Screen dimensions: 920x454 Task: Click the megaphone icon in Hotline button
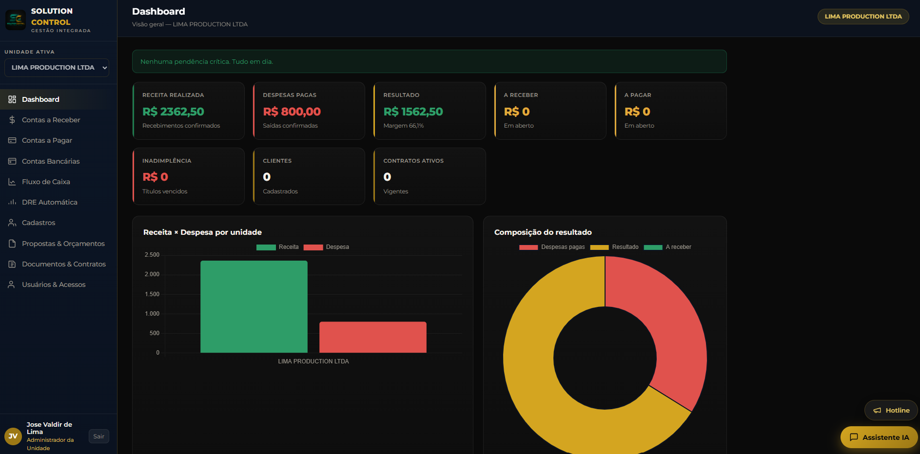(877, 411)
